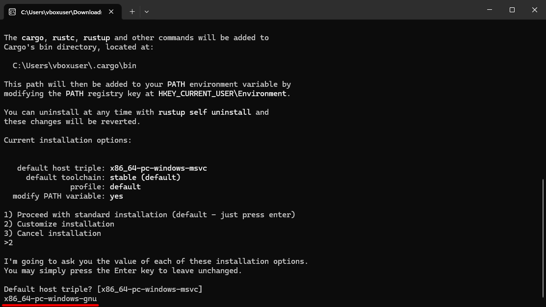
Task: Click the Cancel installation option line
Action: pos(52,233)
